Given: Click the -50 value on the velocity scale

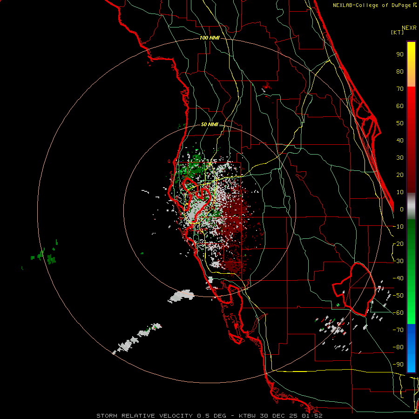Looking at the screenshot, I should (398, 296).
